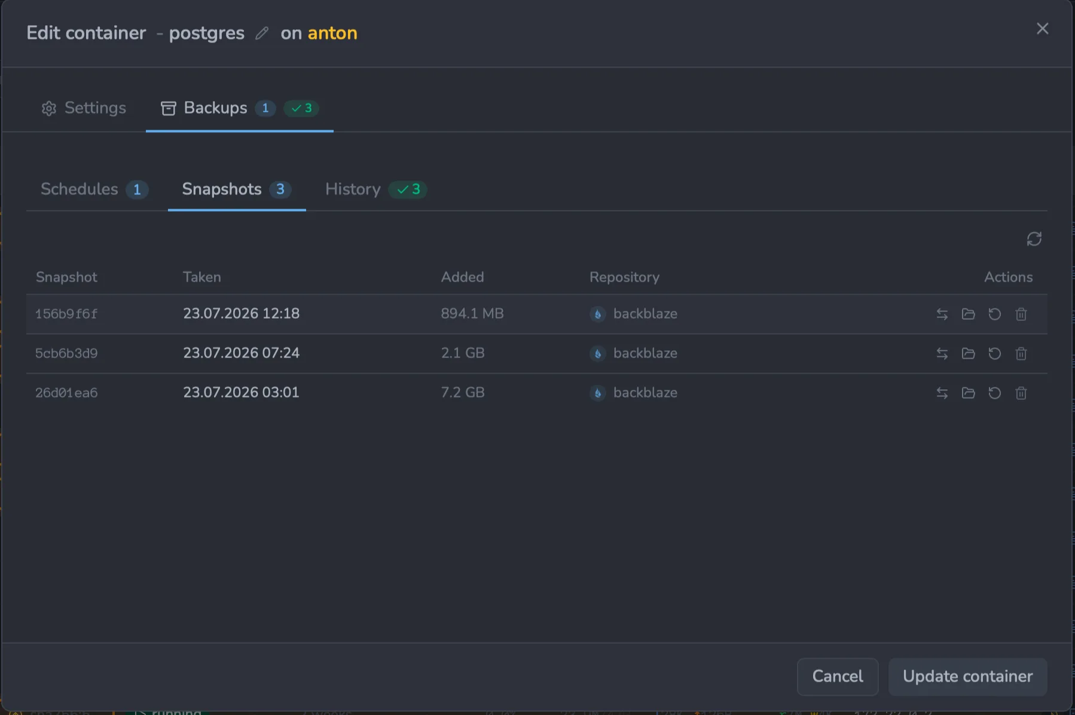
Task: Click the Taken column header
Action: click(x=202, y=277)
